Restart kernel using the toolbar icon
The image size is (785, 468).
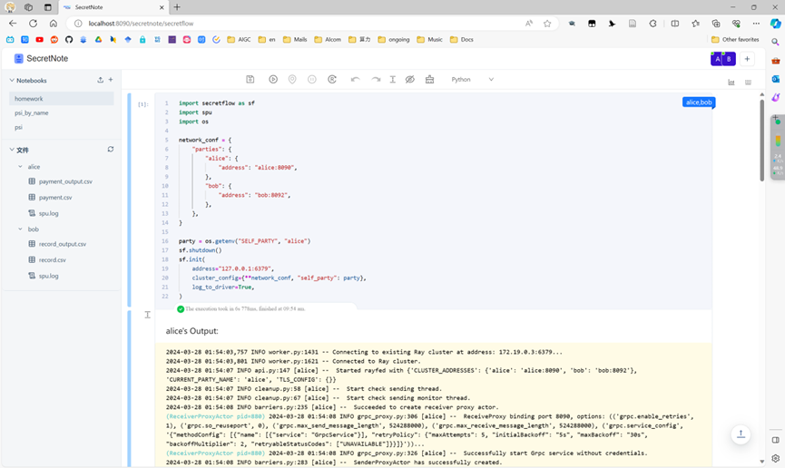[332, 80]
